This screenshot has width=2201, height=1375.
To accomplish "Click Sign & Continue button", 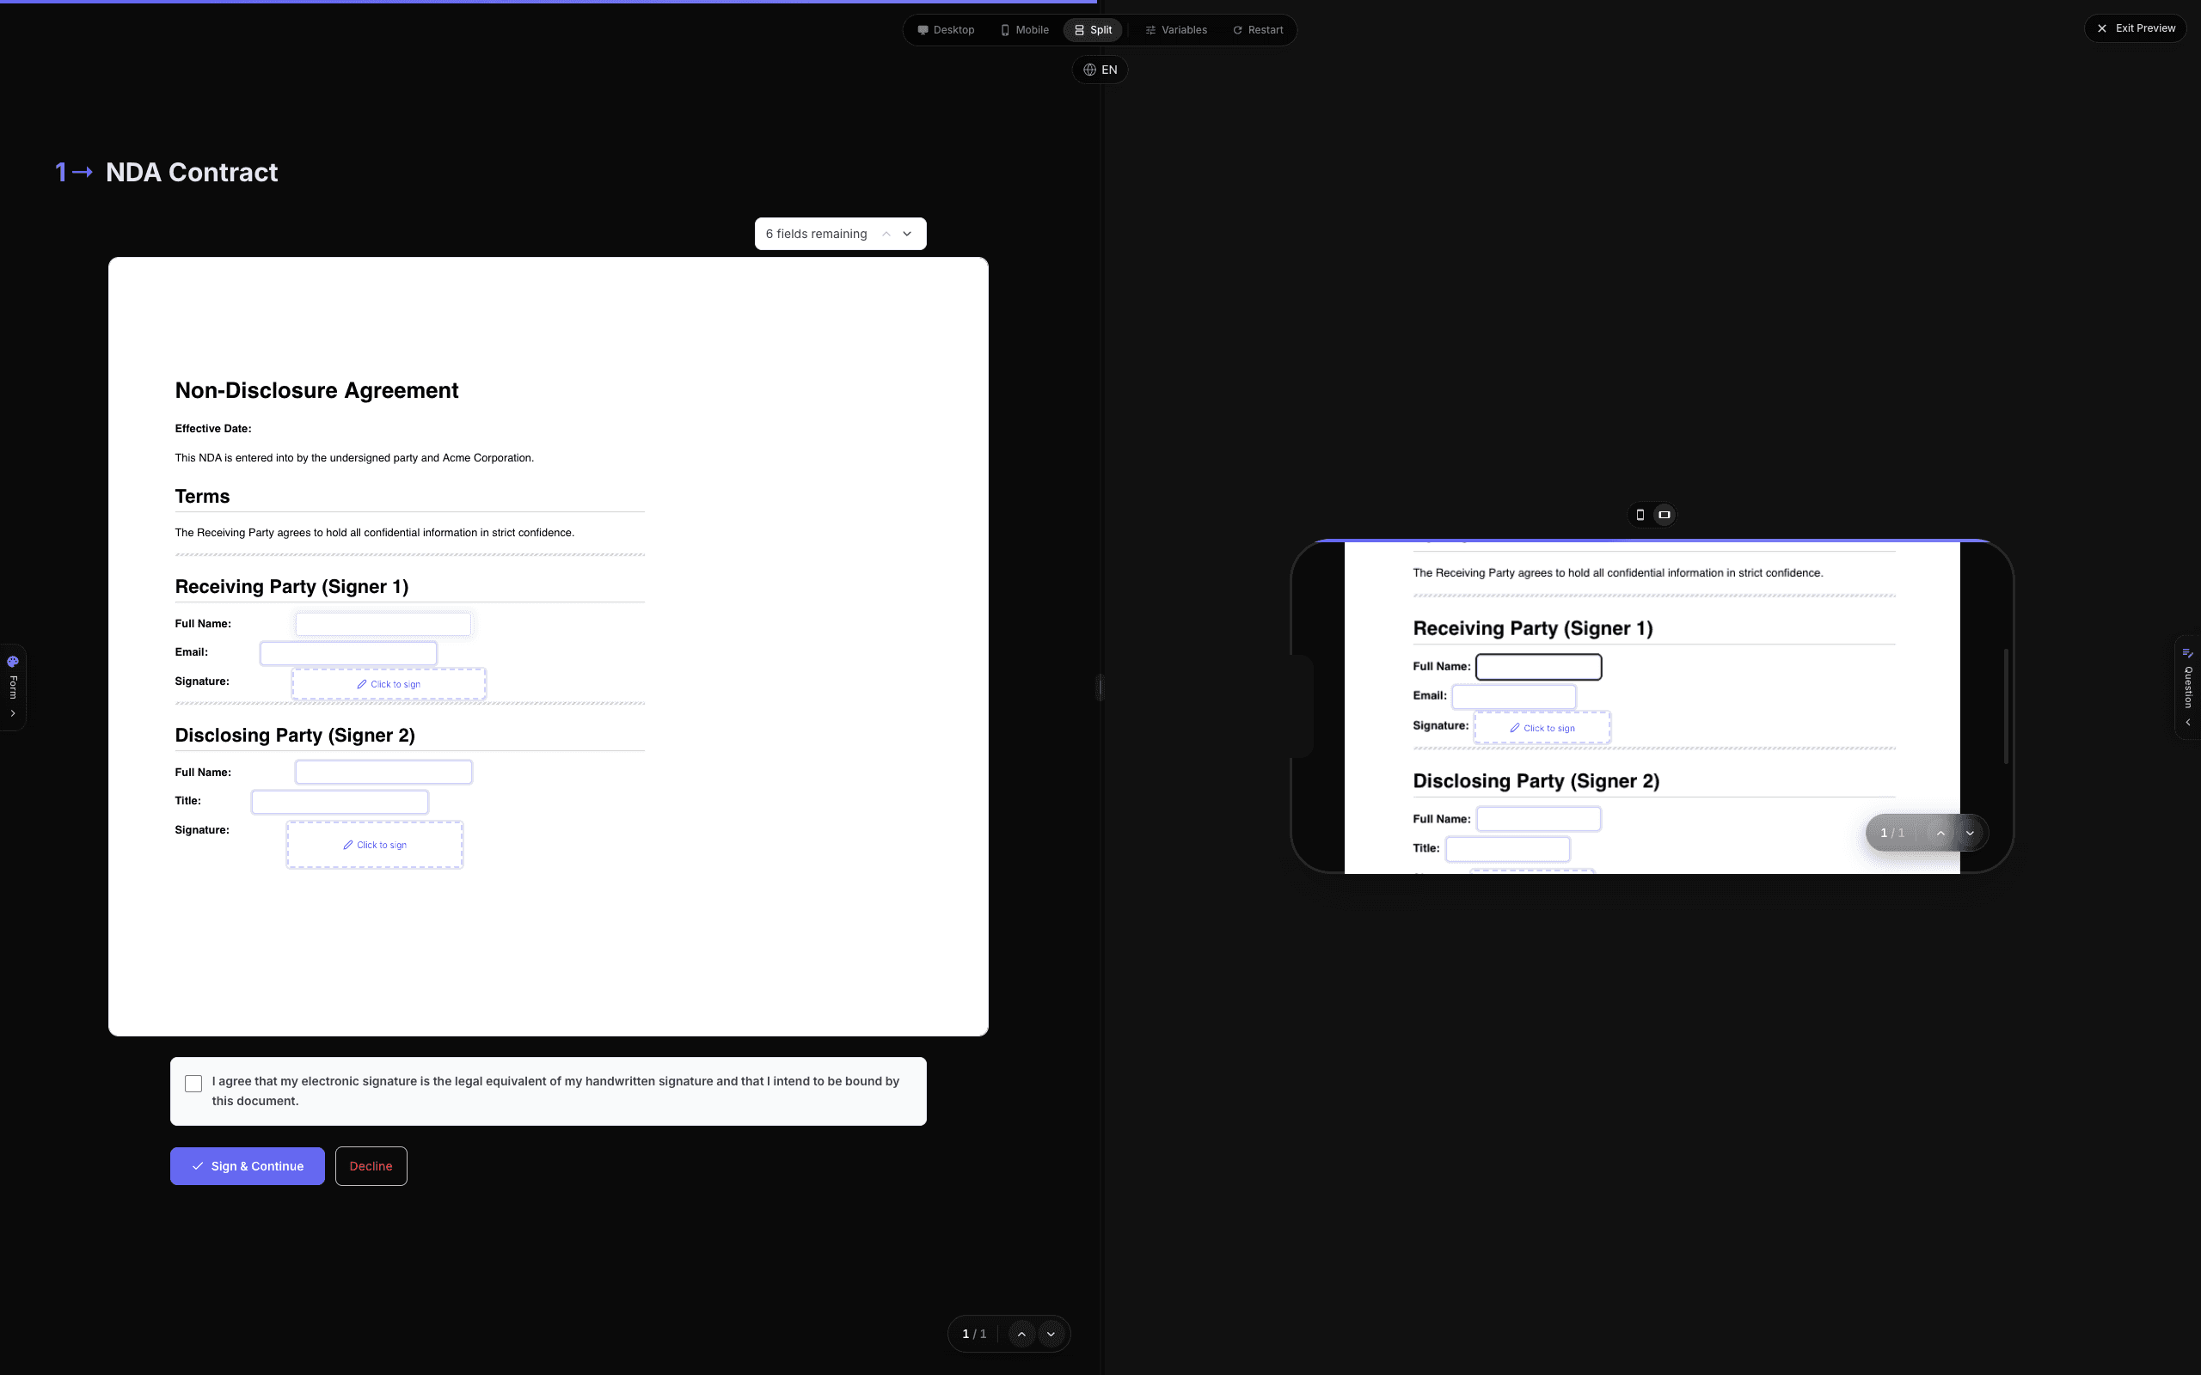I will [248, 1166].
